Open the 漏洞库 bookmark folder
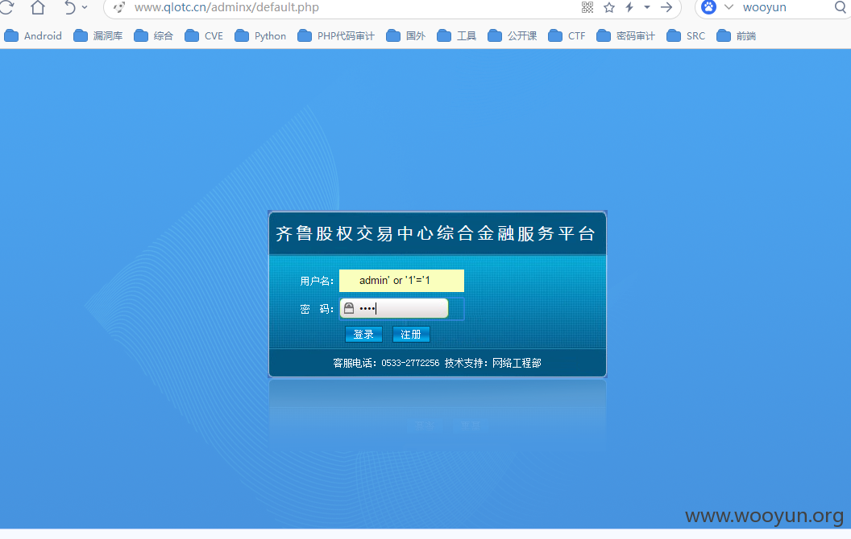The image size is (851, 539). point(98,35)
